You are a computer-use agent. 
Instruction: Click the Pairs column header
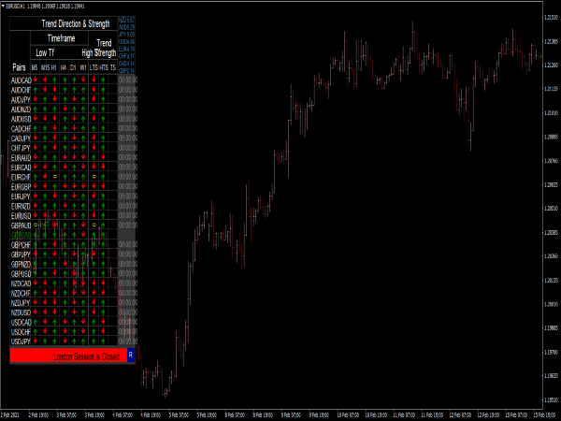coord(19,67)
